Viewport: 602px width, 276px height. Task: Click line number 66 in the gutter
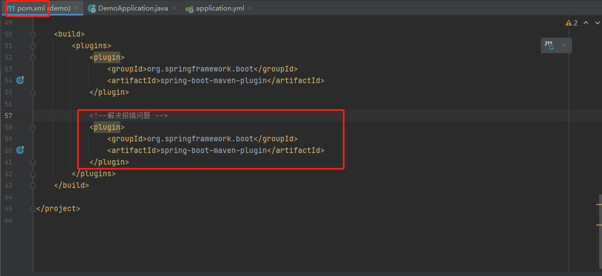click(8, 221)
